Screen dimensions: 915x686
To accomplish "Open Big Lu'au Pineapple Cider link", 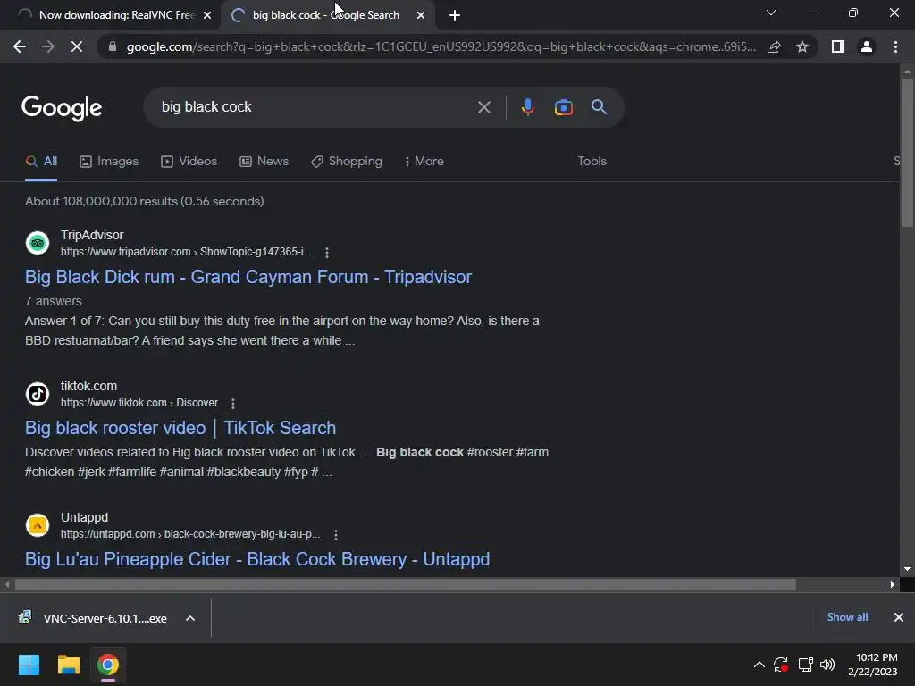I will click(x=257, y=559).
